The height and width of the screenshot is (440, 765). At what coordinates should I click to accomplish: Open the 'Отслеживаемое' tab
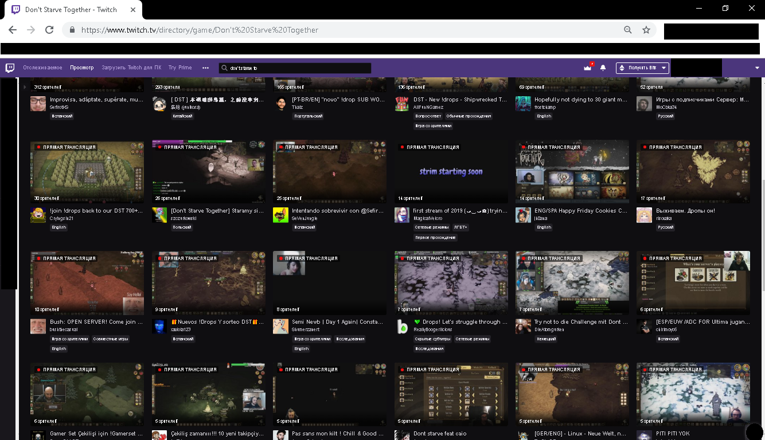tap(42, 68)
